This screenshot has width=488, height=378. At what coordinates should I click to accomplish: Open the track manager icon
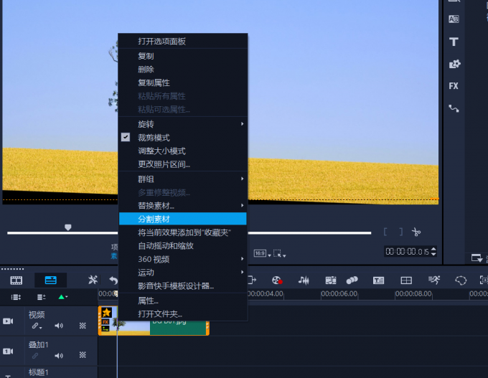(x=42, y=297)
